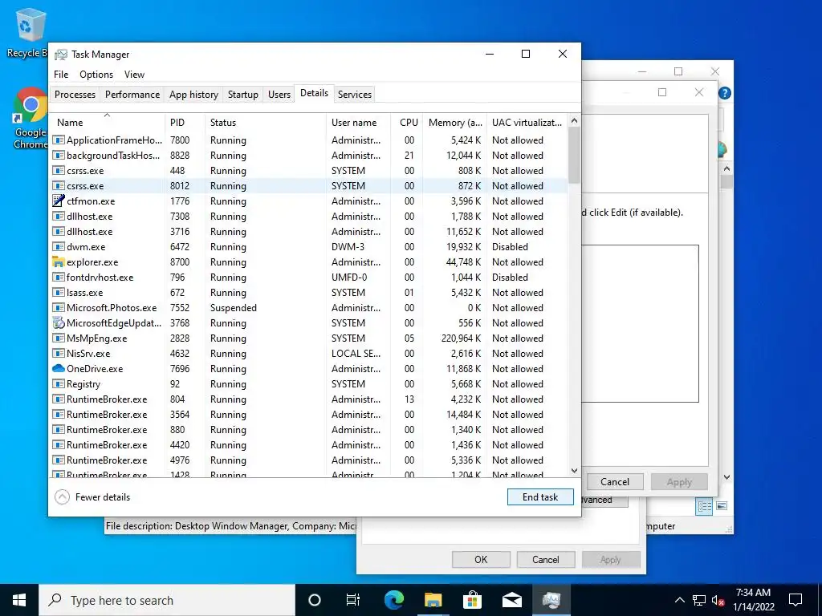Click the muted volume tray icon

(x=718, y=600)
